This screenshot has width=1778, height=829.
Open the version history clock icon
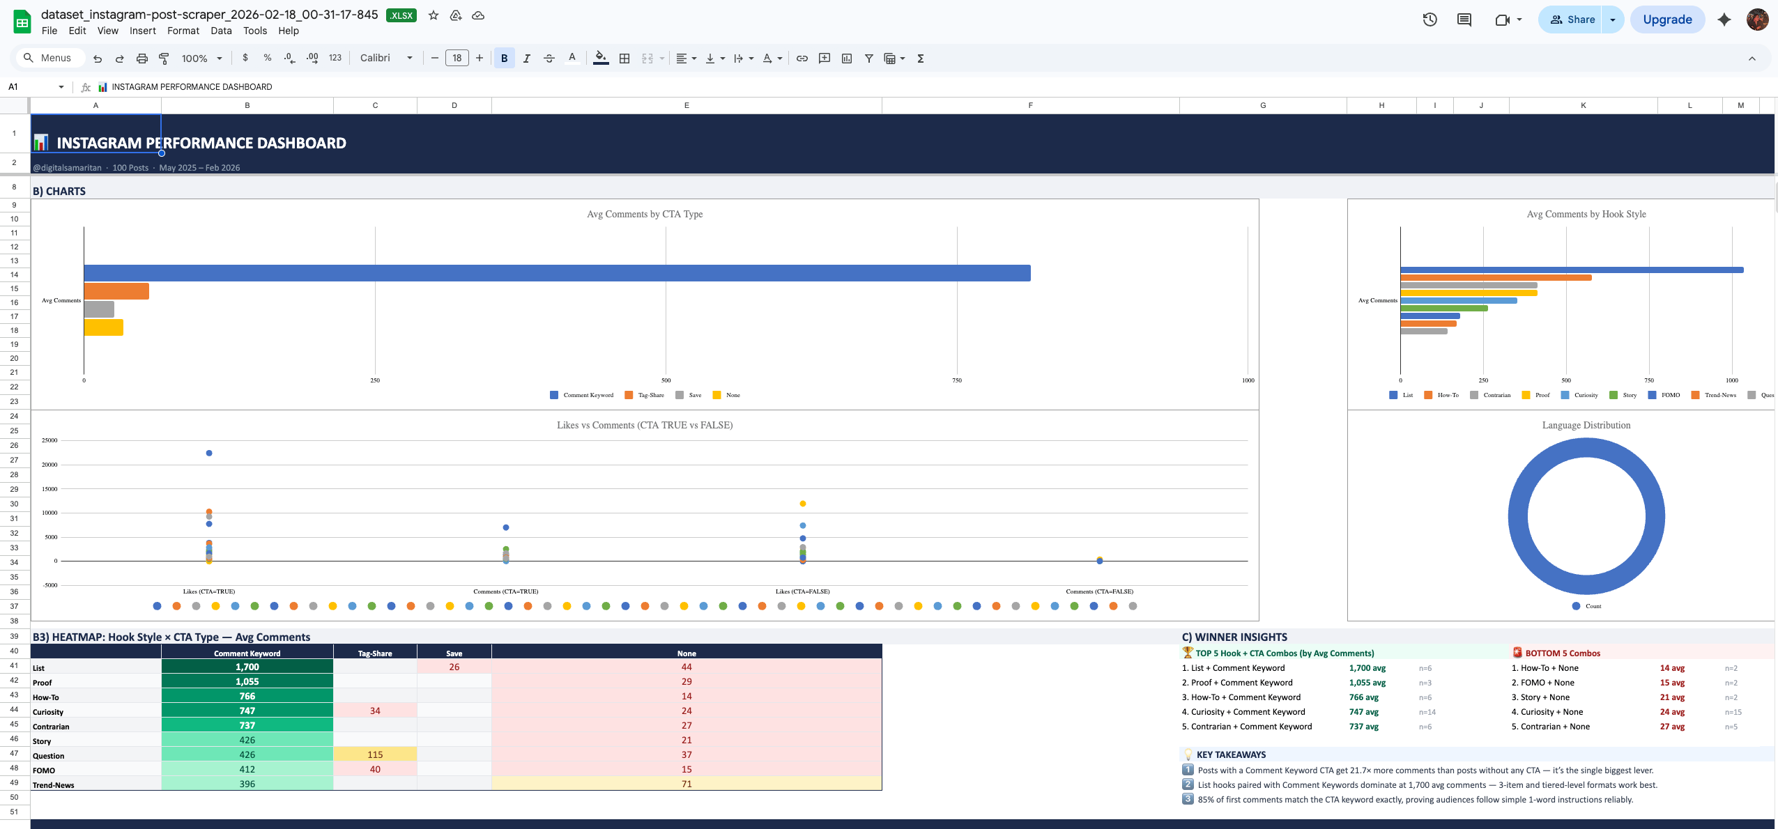click(x=1430, y=20)
